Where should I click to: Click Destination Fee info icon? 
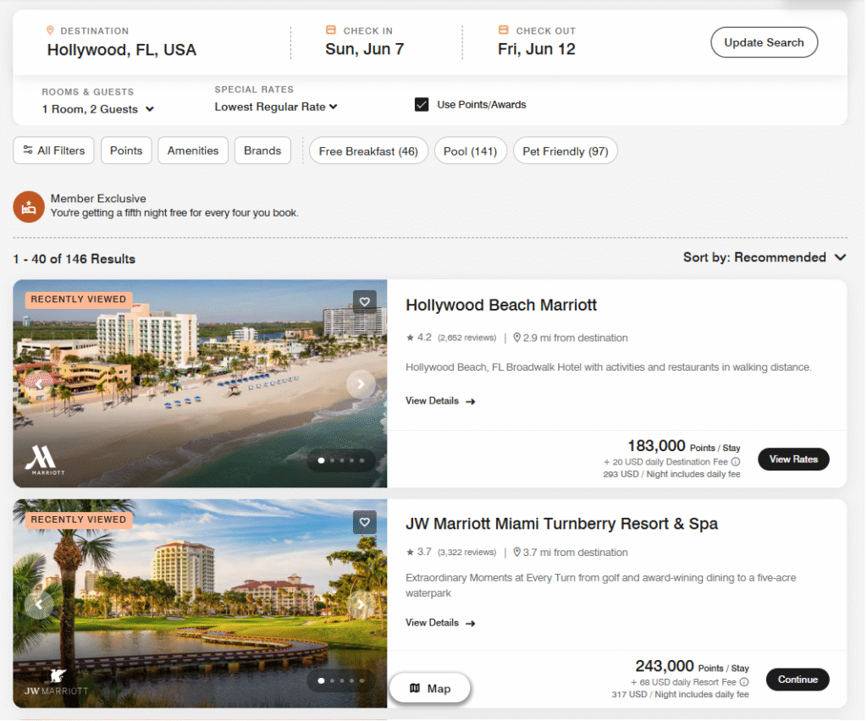[736, 462]
